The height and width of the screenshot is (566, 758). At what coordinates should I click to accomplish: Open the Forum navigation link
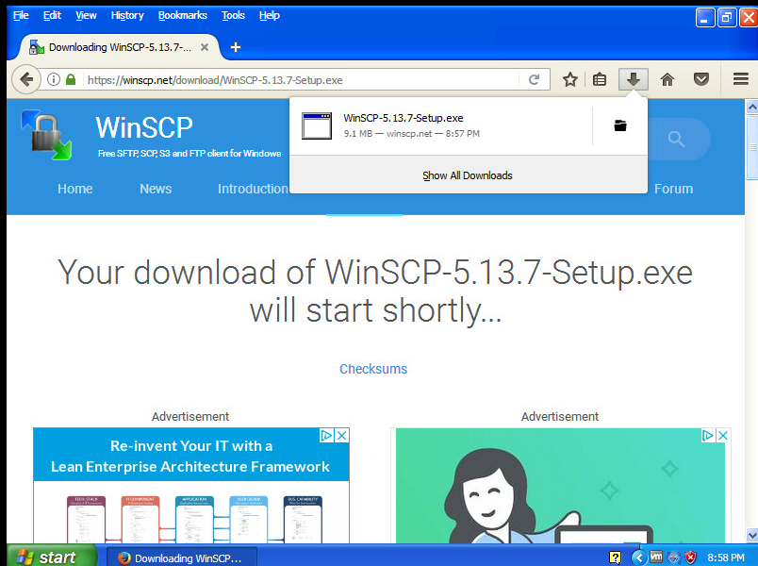point(673,189)
